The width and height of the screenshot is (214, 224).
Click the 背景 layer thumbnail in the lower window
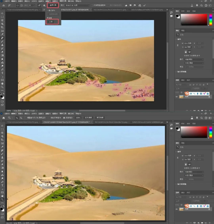(182, 209)
